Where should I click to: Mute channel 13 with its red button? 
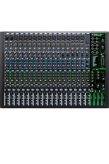click(63, 90)
